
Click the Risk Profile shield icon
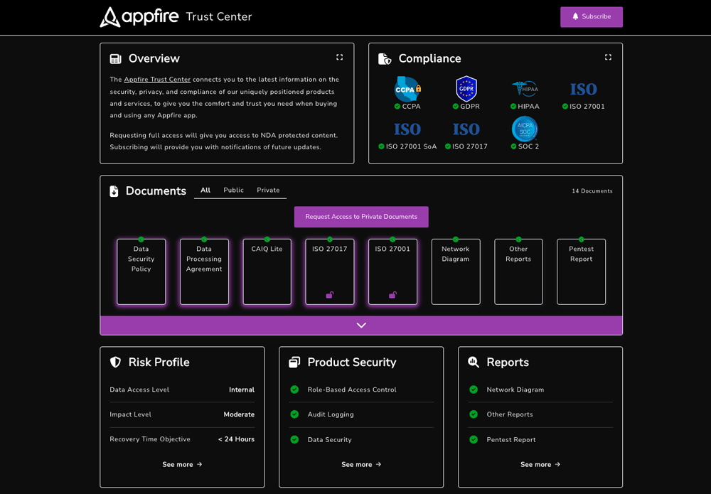coord(116,362)
